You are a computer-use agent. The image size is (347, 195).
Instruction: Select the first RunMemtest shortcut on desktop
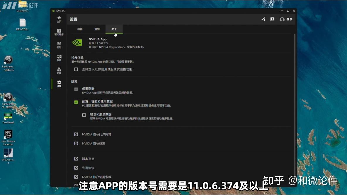8,63
